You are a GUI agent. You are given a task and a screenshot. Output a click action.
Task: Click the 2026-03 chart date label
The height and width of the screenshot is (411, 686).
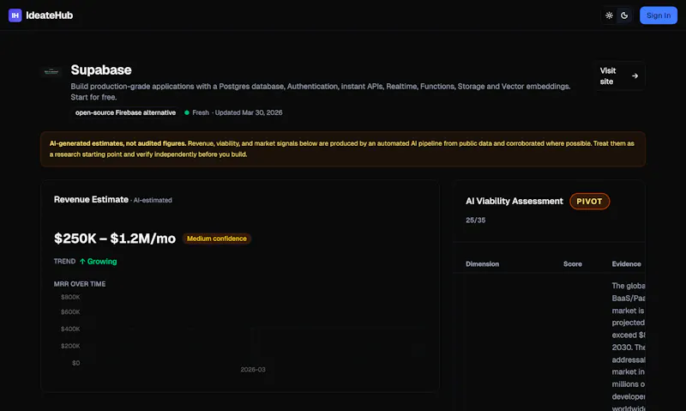[x=253, y=370]
